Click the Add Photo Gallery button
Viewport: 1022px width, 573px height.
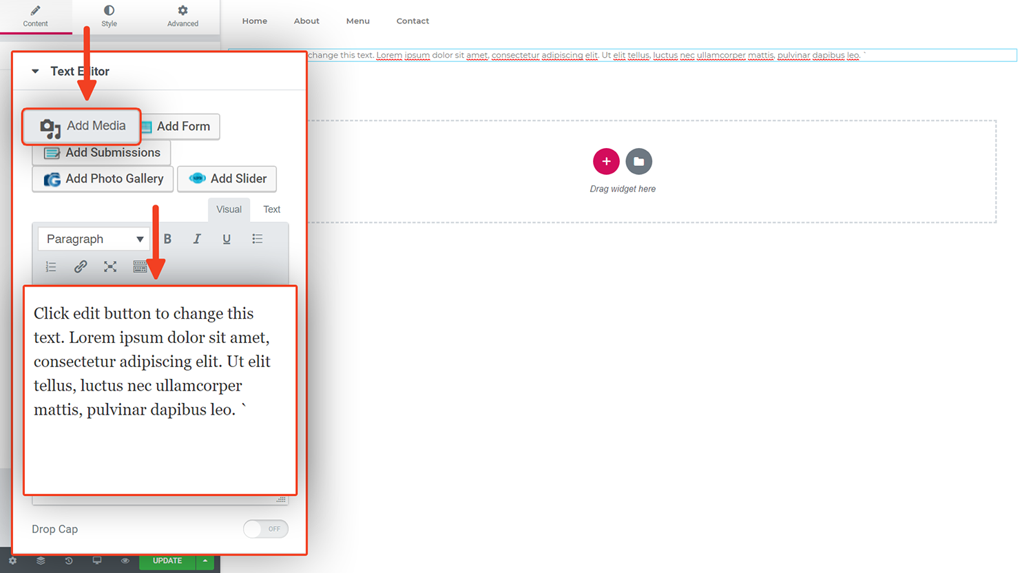point(102,178)
